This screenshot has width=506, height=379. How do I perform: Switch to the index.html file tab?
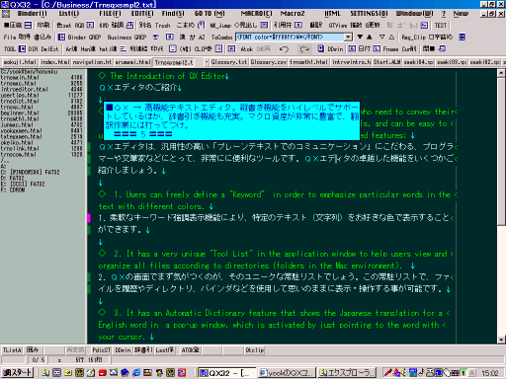click(55, 62)
